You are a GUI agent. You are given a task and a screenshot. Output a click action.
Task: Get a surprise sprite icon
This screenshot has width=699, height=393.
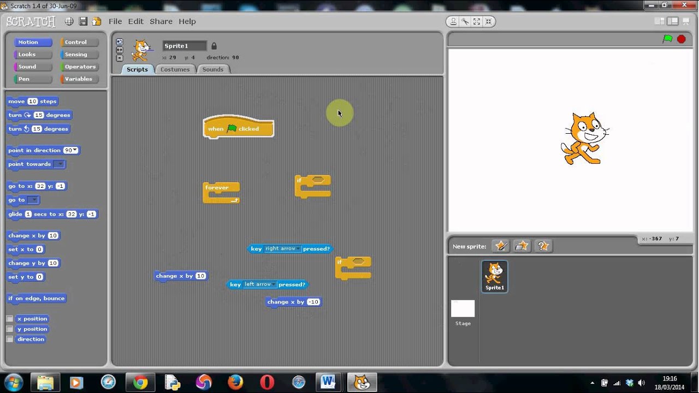click(x=543, y=246)
